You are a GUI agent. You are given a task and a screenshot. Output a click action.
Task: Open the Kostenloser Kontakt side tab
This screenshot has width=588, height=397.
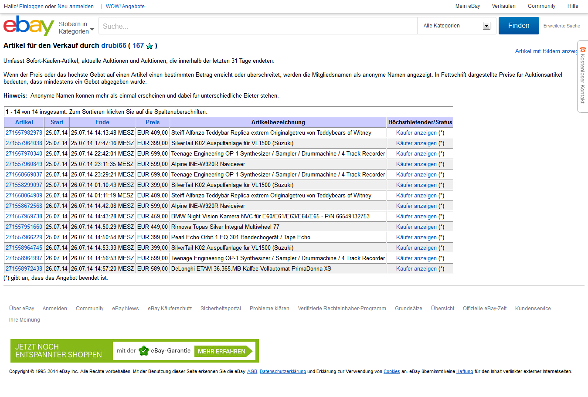(x=582, y=76)
